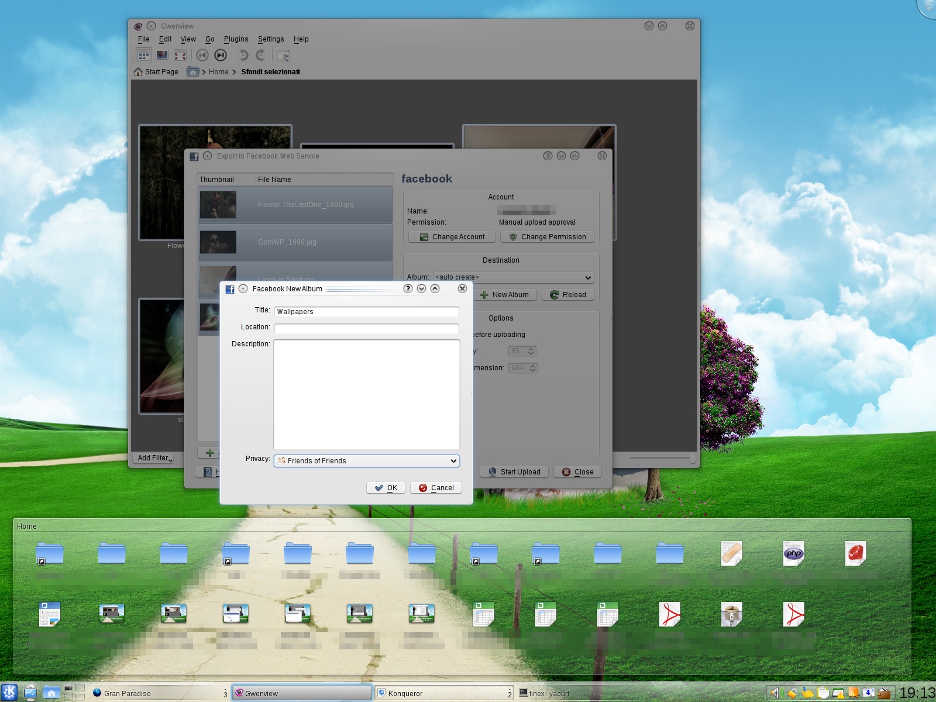
Task: Go to next image in Gwenview toolbar
Action: pos(221,56)
